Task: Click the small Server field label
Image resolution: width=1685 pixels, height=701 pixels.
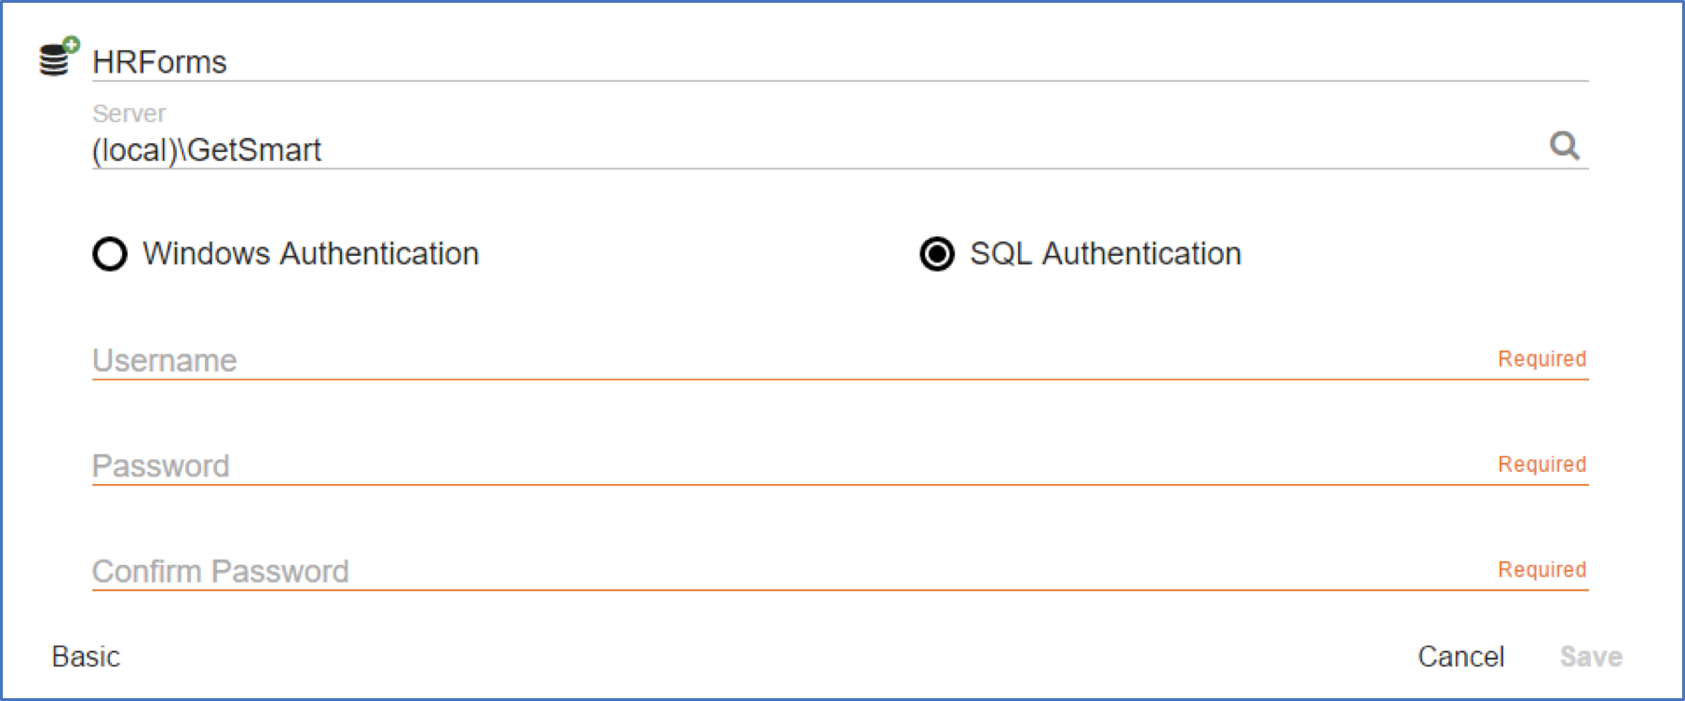Action: (x=129, y=114)
